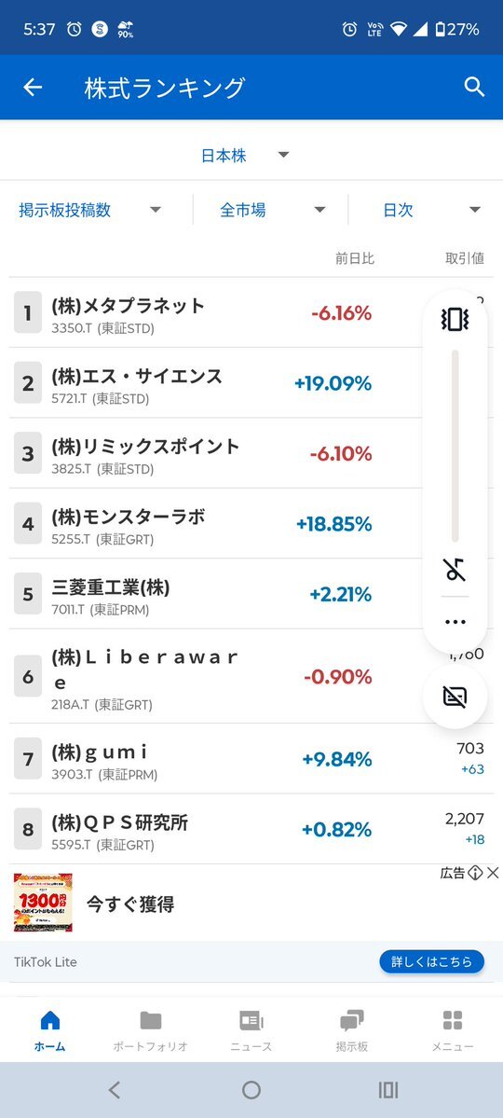The height and width of the screenshot is (1118, 503).
Task: Open search with the magnifier icon
Action: (x=474, y=87)
